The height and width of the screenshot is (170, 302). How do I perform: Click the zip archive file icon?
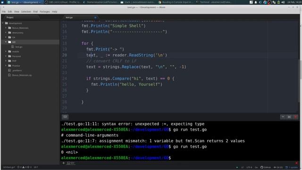coord(9,75)
